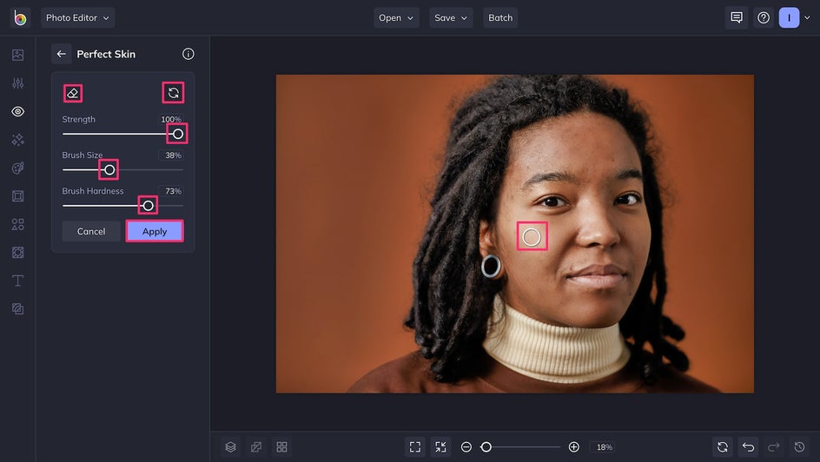Image resolution: width=820 pixels, height=462 pixels.
Task: Open the Photo Editor dropdown
Action: point(77,17)
